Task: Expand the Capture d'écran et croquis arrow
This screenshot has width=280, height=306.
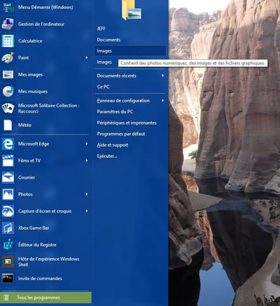Action: pos(87,211)
